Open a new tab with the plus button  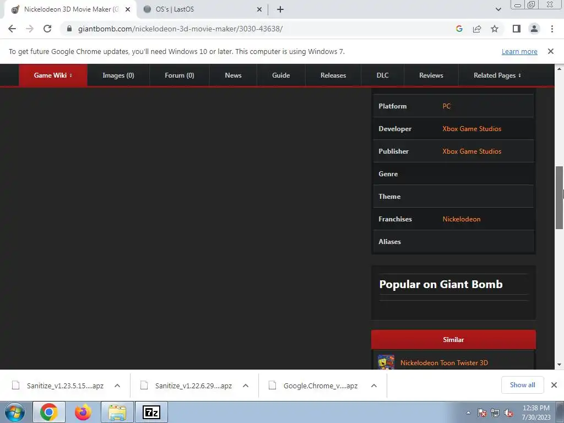click(280, 9)
